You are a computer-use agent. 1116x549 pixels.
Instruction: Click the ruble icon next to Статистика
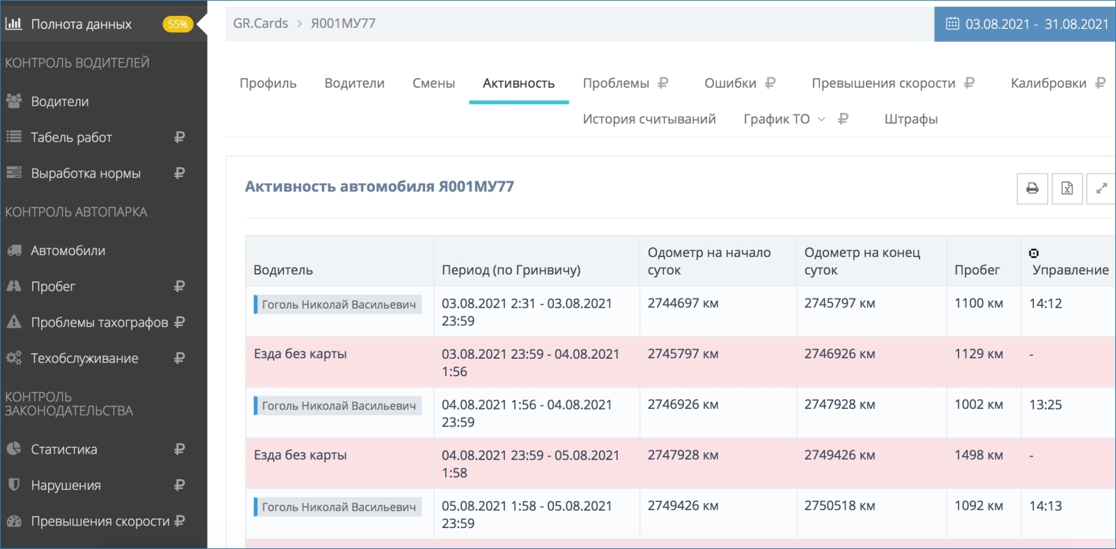pos(180,449)
